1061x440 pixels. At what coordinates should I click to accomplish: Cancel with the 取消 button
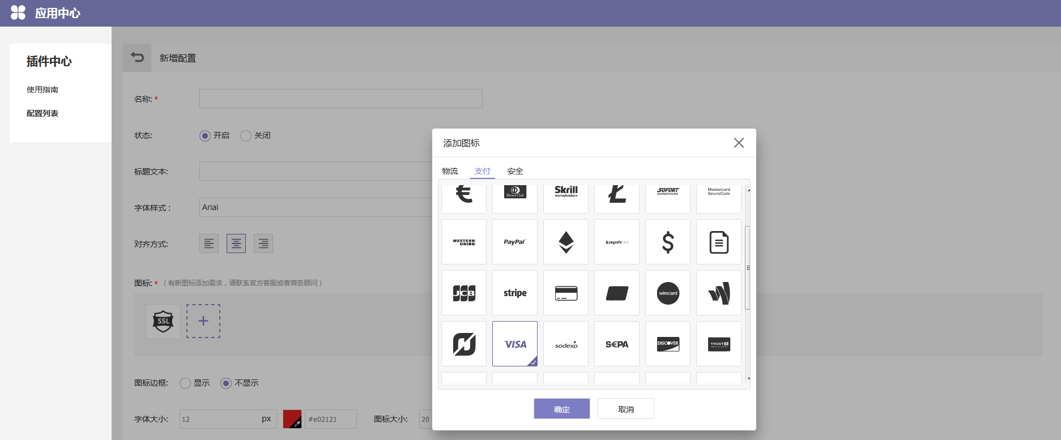pos(626,409)
